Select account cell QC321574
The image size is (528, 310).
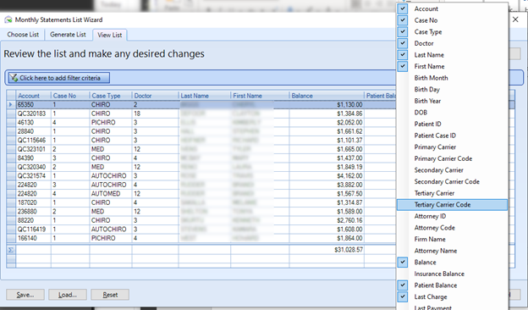(x=33, y=176)
